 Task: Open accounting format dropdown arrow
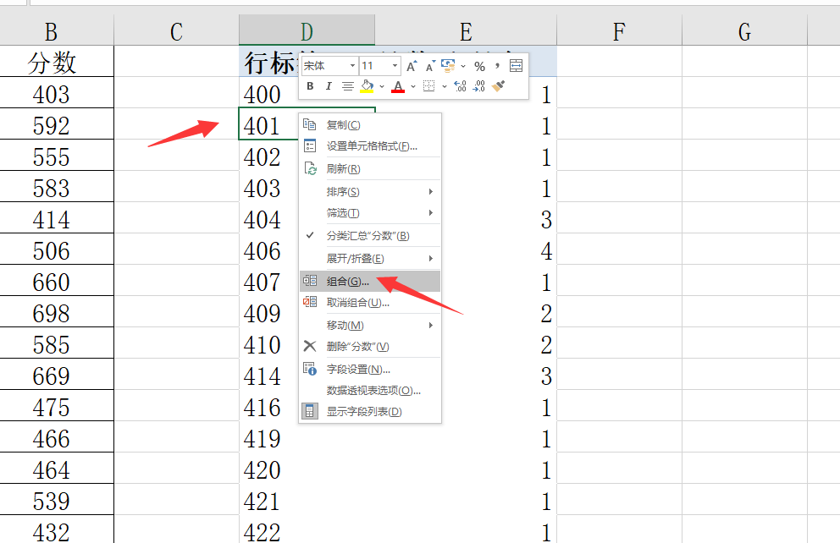463,66
